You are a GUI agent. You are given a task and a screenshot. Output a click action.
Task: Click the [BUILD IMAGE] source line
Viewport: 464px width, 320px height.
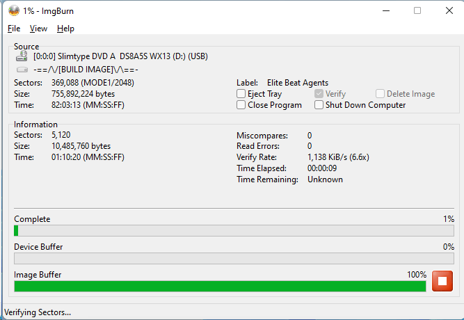[x=86, y=70]
